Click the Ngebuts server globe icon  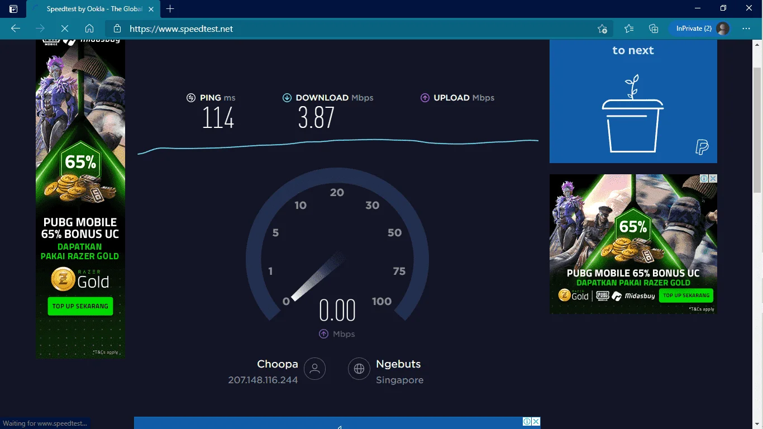point(359,369)
